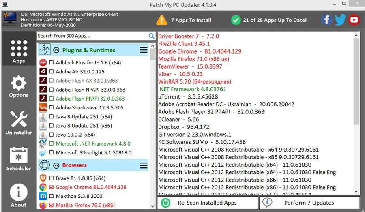Click the Google Chrome icon

click(43, 187)
